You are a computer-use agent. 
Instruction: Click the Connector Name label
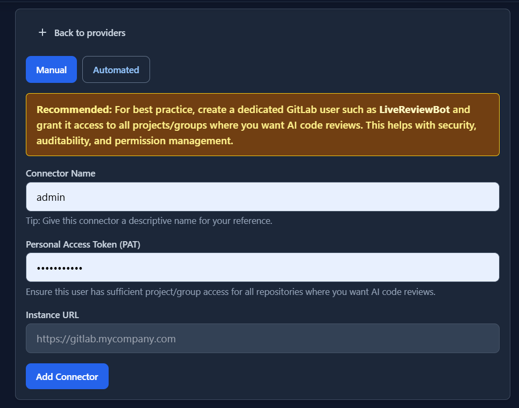pos(60,173)
